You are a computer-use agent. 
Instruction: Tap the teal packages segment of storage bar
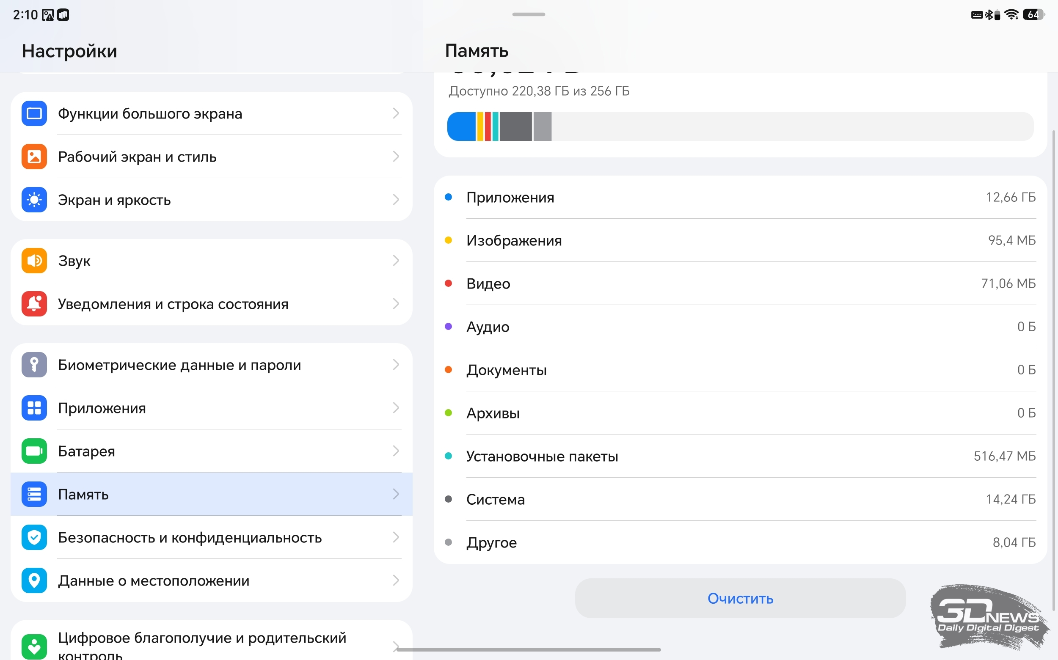click(495, 126)
